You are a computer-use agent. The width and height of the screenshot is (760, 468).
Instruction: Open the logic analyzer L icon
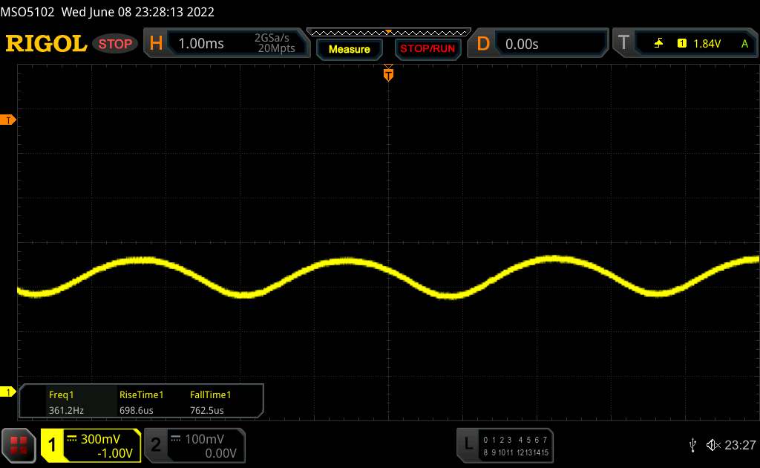pyautogui.click(x=468, y=444)
